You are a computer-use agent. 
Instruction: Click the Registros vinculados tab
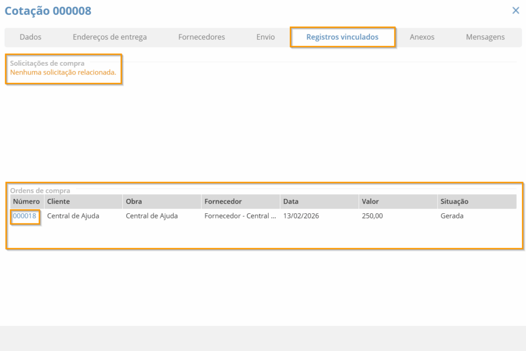342,37
